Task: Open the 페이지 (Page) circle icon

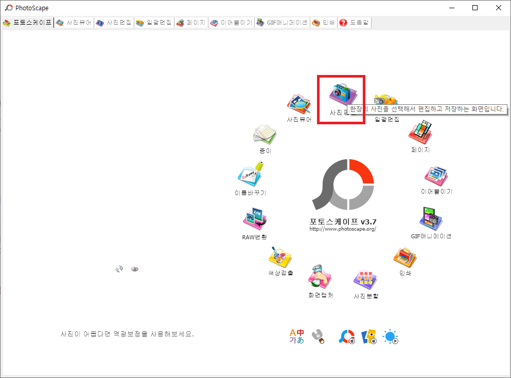Action: tap(420, 132)
